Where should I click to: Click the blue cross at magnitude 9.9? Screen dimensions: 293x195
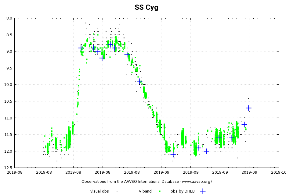pos(139,81)
